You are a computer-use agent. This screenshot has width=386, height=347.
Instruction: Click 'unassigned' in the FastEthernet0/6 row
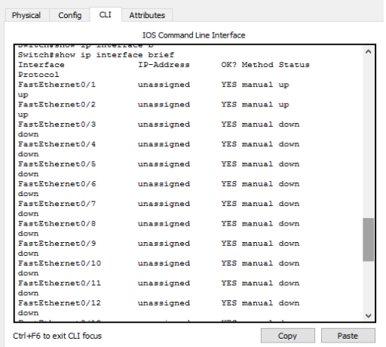(164, 184)
